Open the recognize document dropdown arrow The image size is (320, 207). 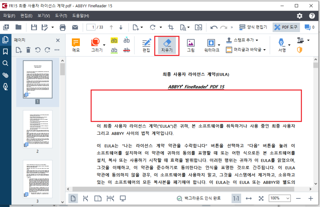click(188, 27)
